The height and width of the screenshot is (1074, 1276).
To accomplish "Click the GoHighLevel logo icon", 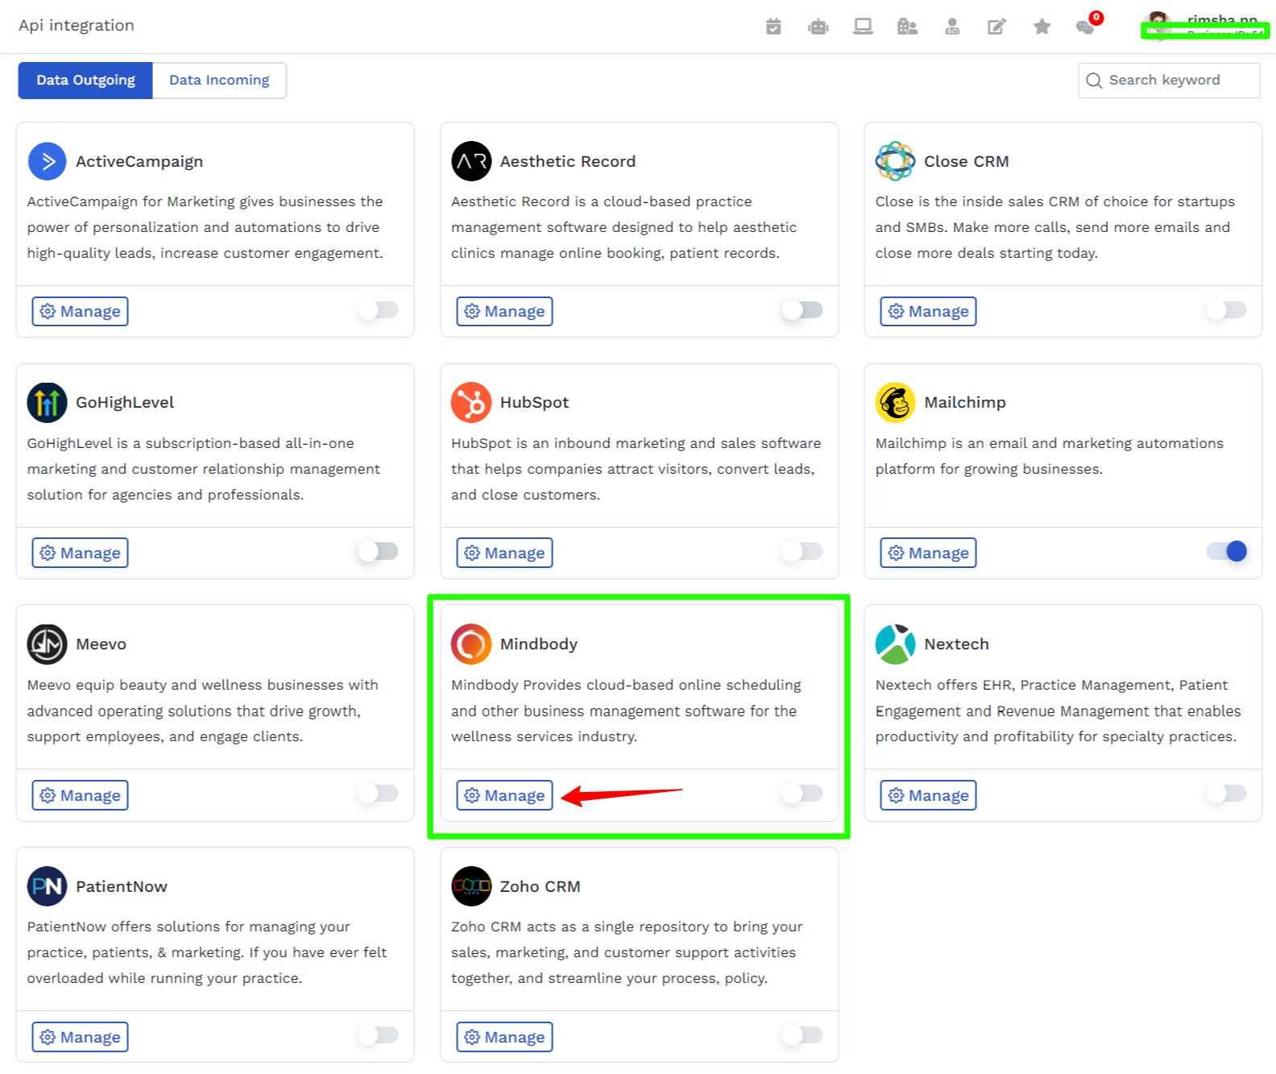I will tap(48, 403).
